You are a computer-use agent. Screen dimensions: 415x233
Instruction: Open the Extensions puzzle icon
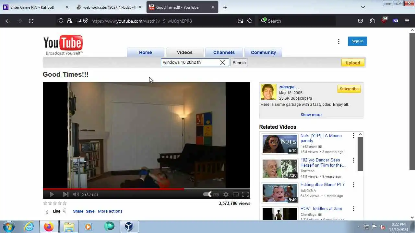click(372, 21)
